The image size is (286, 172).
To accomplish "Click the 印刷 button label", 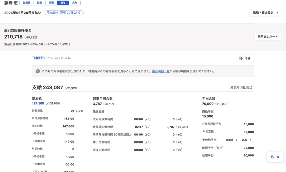I will click(x=247, y=58).
